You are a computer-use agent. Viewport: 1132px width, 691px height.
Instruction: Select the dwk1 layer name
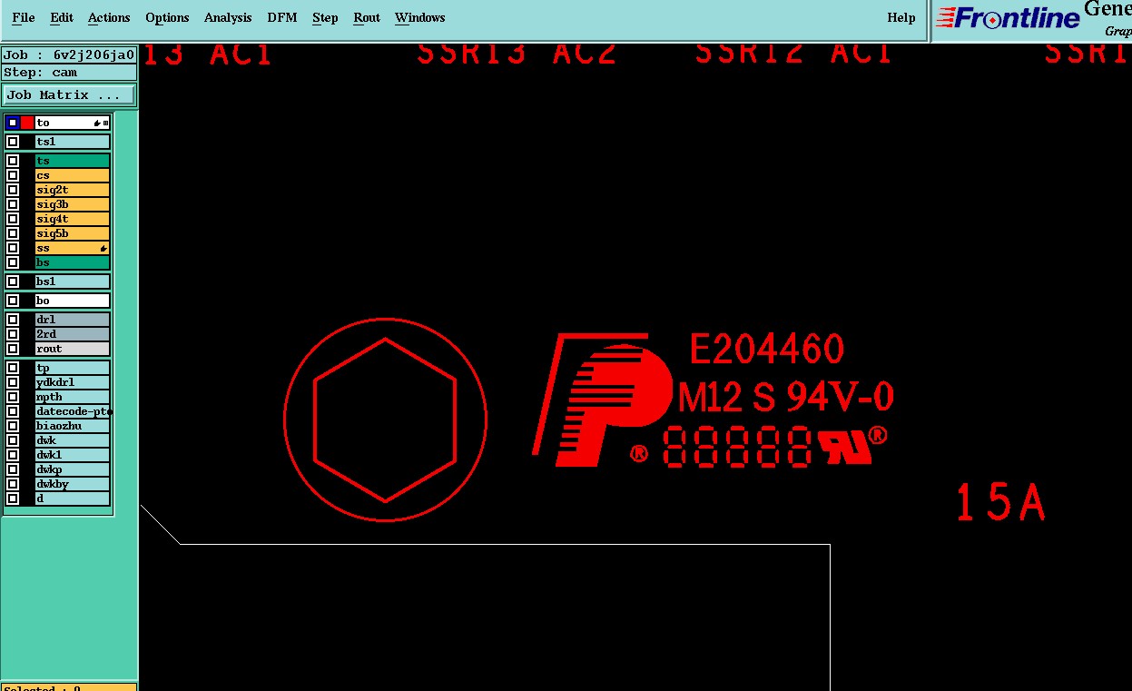tap(73, 455)
